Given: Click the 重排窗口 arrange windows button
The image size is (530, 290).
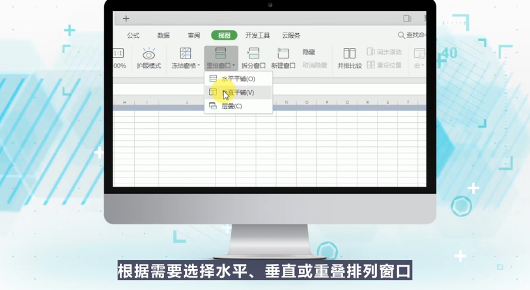Looking at the screenshot, I should [221, 58].
